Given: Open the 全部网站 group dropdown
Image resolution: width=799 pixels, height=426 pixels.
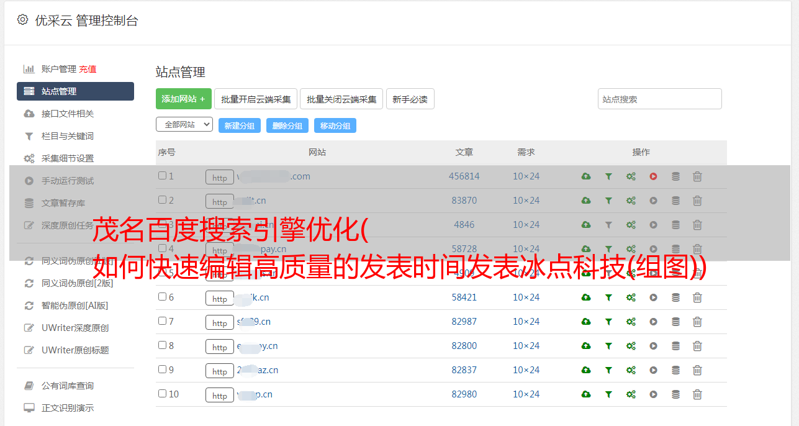Looking at the screenshot, I should click(184, 125).
